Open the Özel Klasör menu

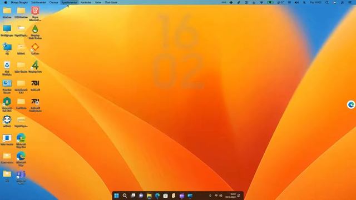click(111, 2)
